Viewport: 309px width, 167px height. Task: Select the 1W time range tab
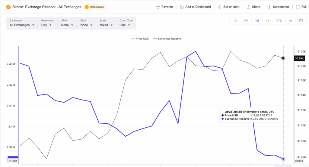pyautogui.click(x=246, y=21)
